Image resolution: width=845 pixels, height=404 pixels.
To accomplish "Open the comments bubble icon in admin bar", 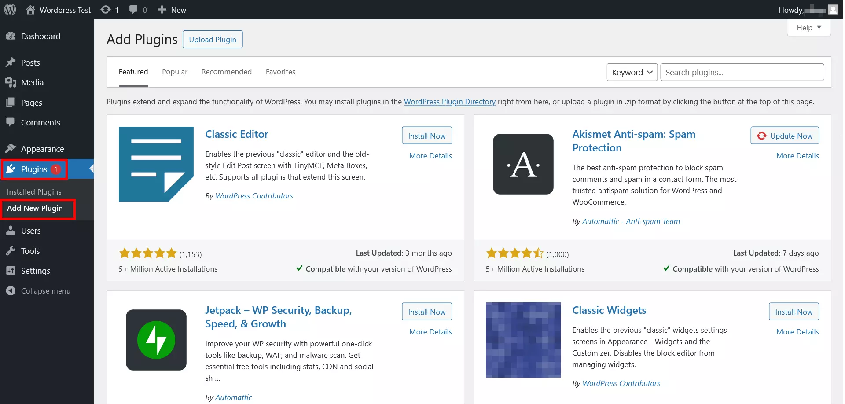I will pos(133,10).
